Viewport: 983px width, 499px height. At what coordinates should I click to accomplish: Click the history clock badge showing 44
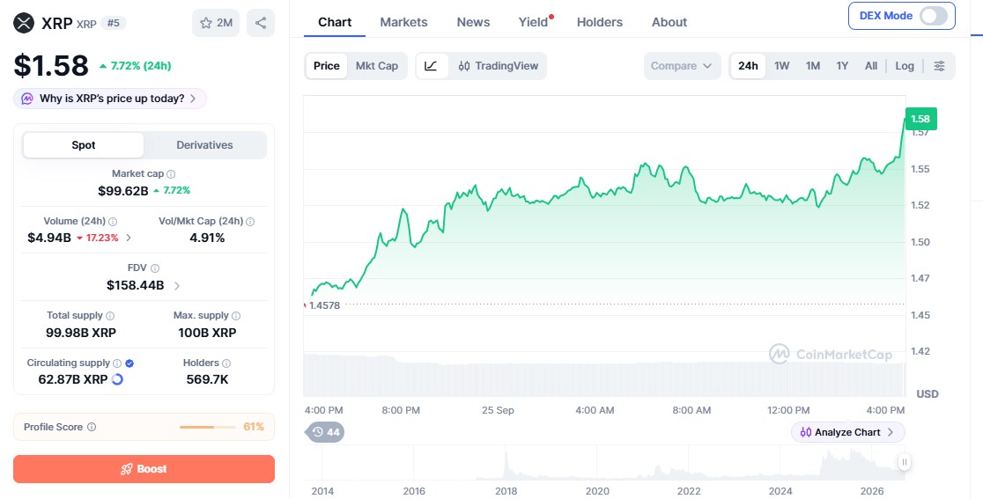tap(325, 432)
